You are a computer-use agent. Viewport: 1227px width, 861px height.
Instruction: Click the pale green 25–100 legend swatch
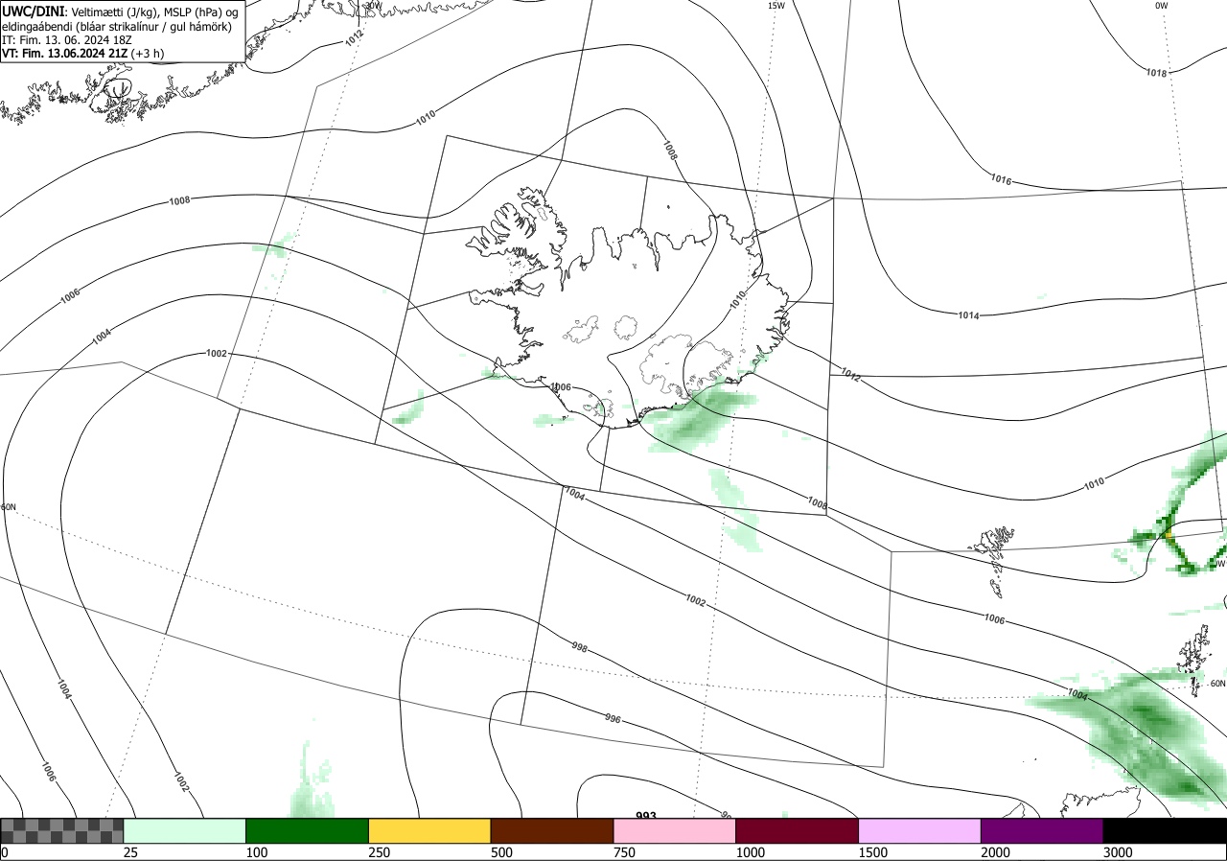point(185,830)
